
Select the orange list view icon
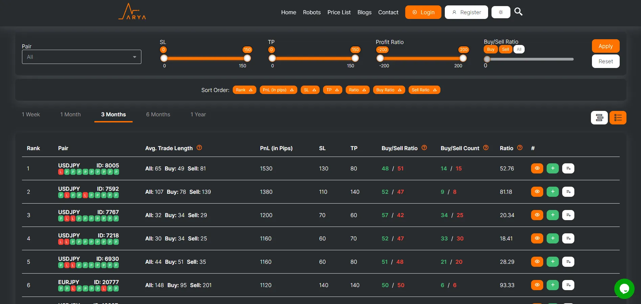click(x=618, y=118)
